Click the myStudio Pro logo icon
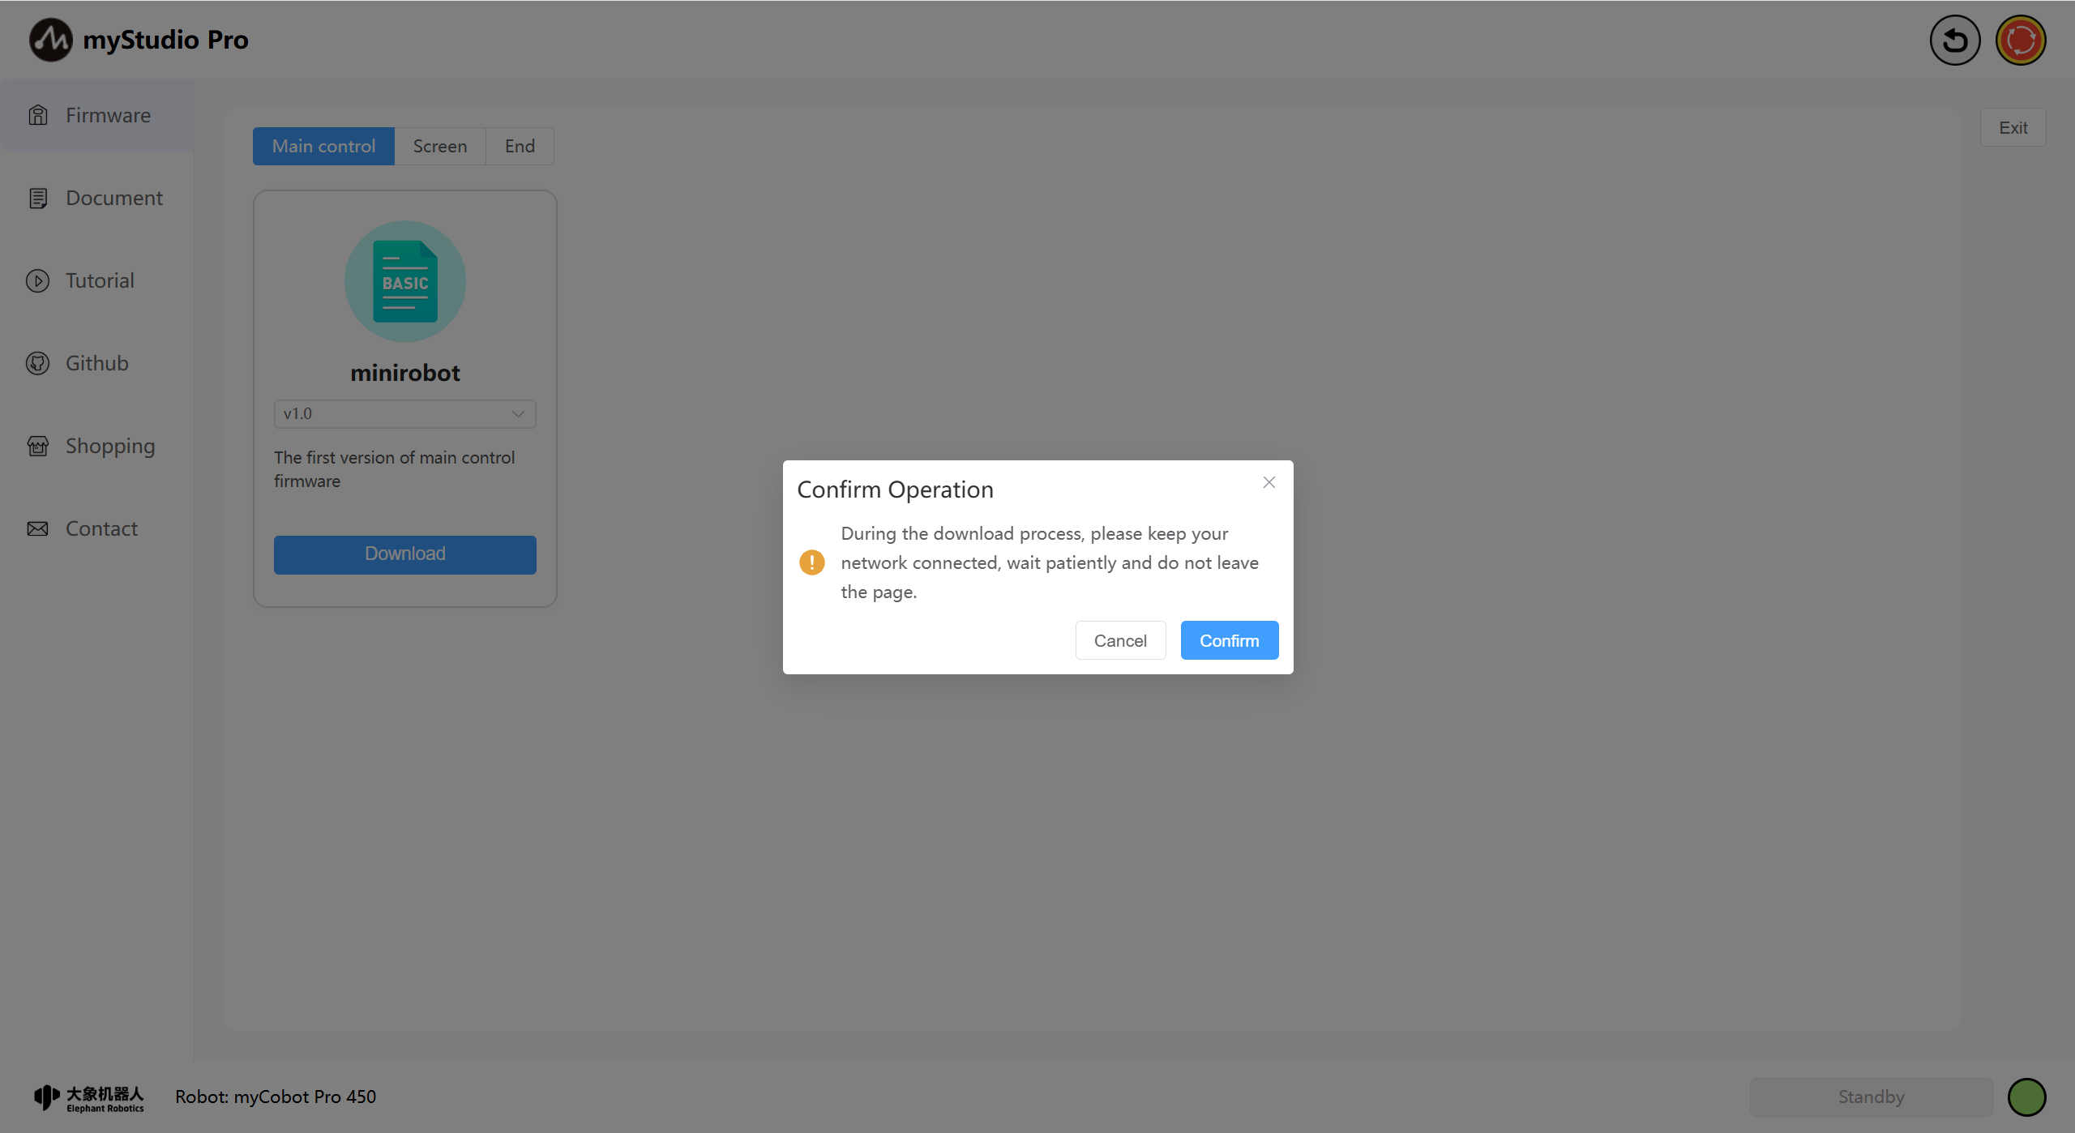This screenshot has height=1133, width=2075. pyautogui.click(x=50, y=40)
